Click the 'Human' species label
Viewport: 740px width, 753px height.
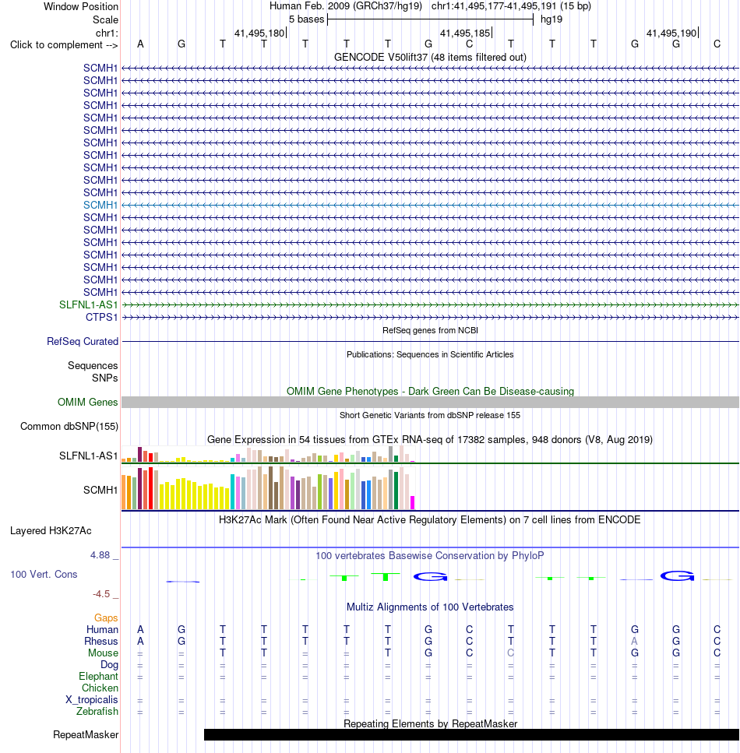pos(102,630)
